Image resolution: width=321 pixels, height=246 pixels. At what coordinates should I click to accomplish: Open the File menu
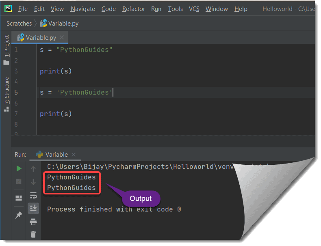point(23,9)
